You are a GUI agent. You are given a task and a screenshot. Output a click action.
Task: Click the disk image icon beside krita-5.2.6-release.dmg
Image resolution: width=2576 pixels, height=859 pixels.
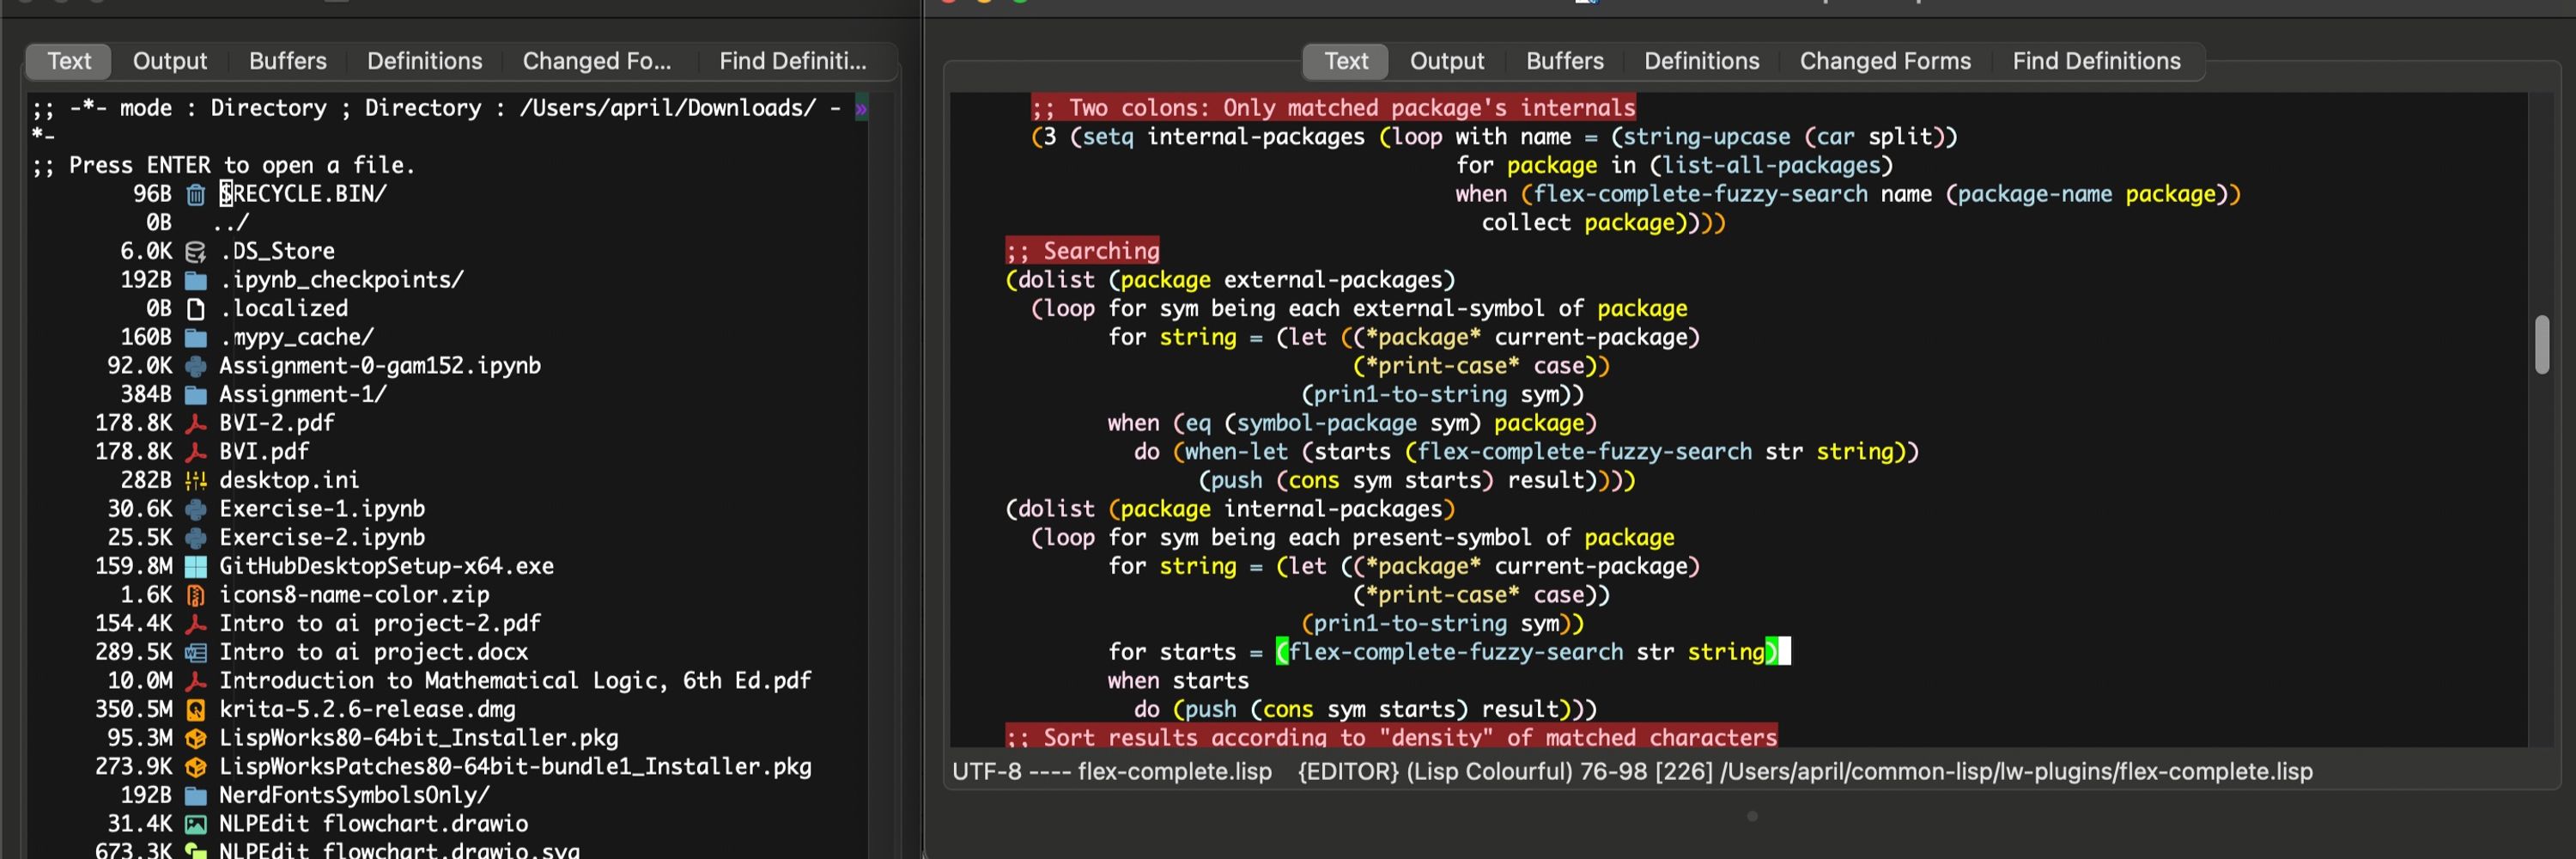(196, 710)
